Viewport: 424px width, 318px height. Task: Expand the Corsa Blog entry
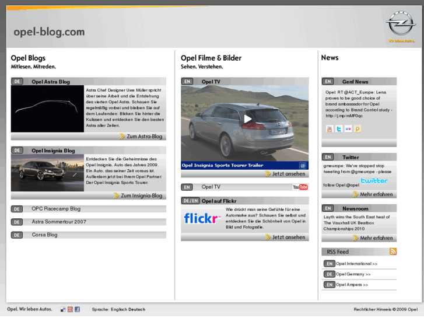(44, 235)
